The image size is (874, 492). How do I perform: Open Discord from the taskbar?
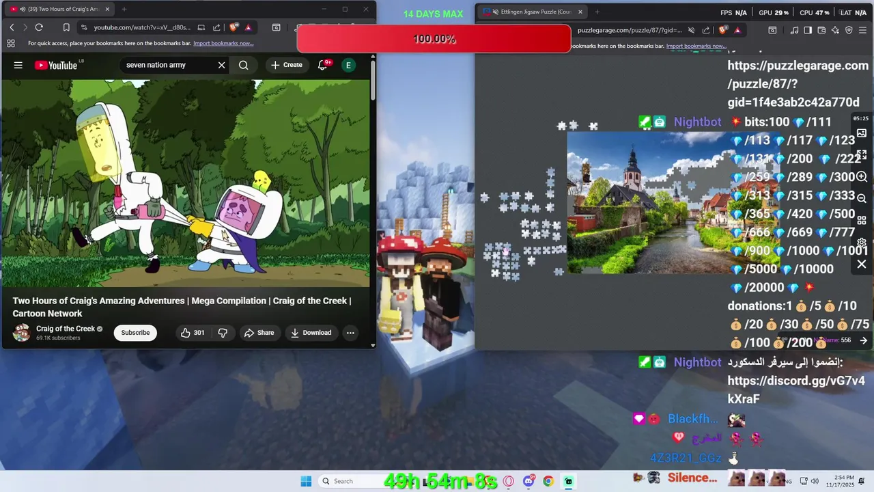[x=528, y=481]
